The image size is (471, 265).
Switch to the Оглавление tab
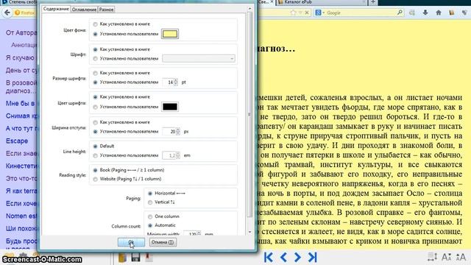tap(84, 10)
